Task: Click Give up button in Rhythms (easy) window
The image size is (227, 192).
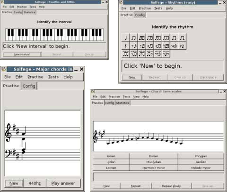Action: coord(180,77)
